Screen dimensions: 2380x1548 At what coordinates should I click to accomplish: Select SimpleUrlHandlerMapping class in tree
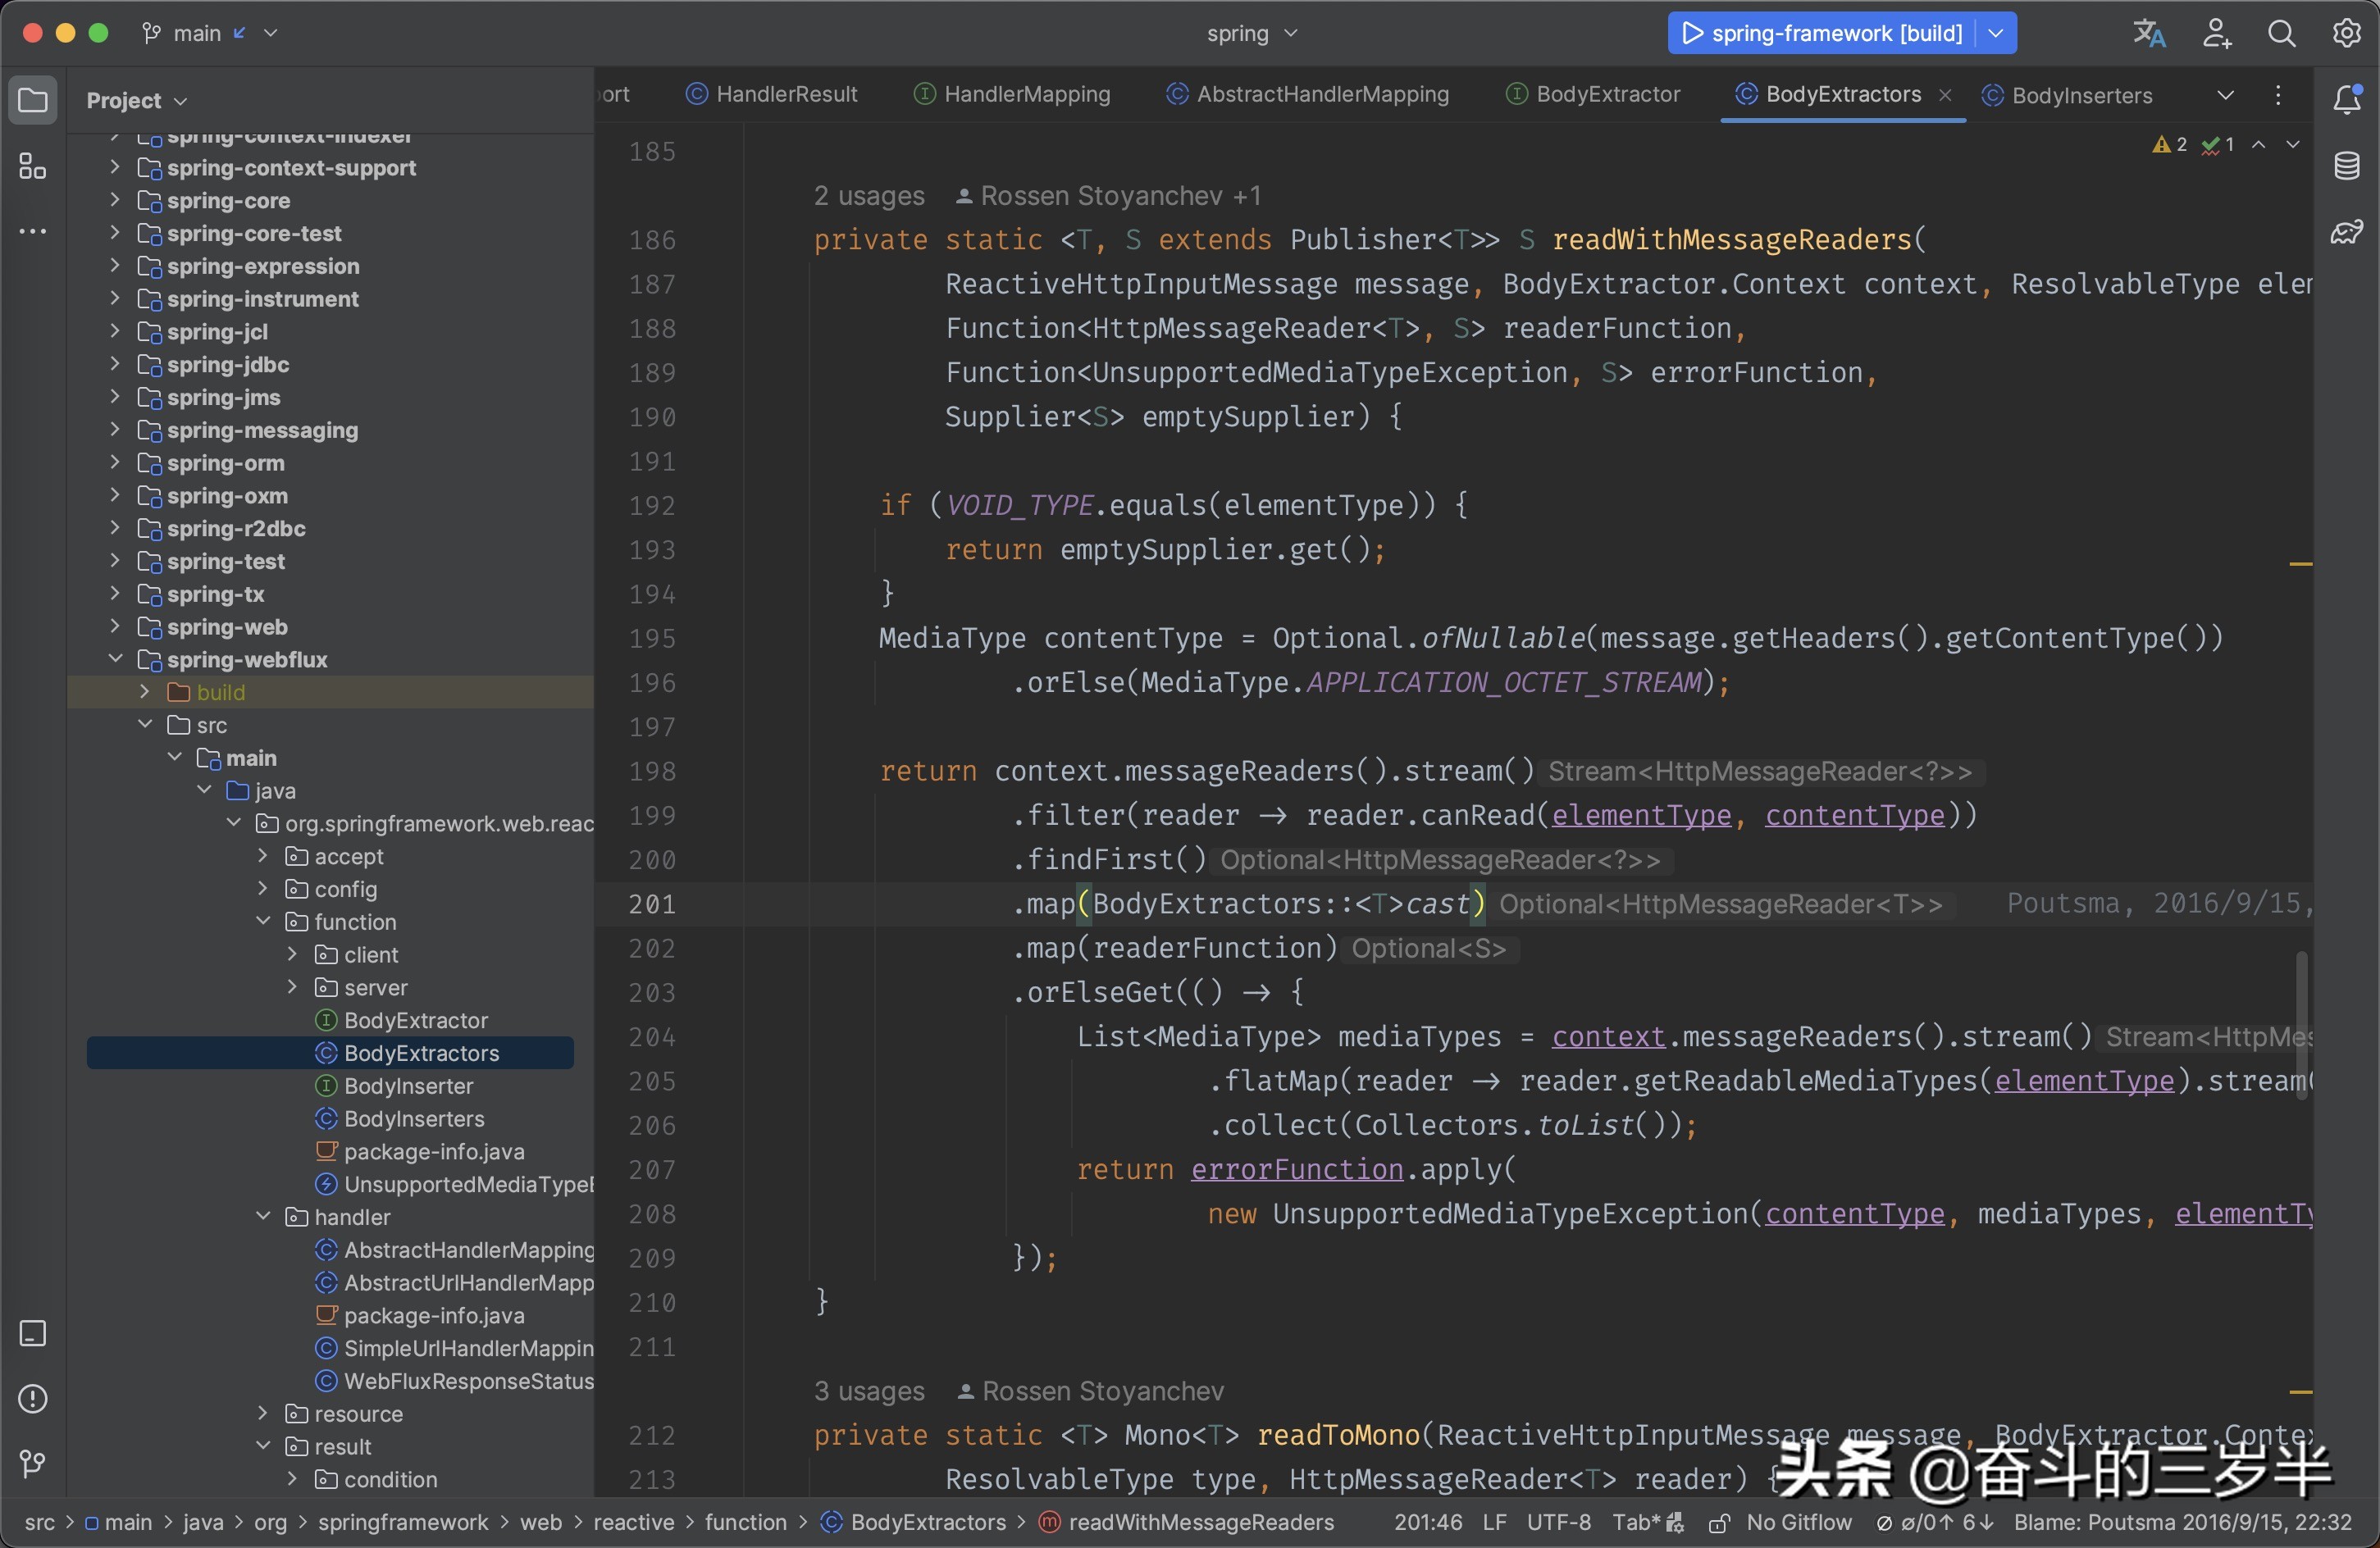[x=454, y=1348]
